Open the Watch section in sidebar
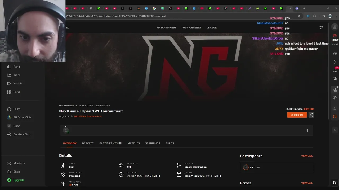Viewport: 339px width, 190px height. tap(14, 83)
